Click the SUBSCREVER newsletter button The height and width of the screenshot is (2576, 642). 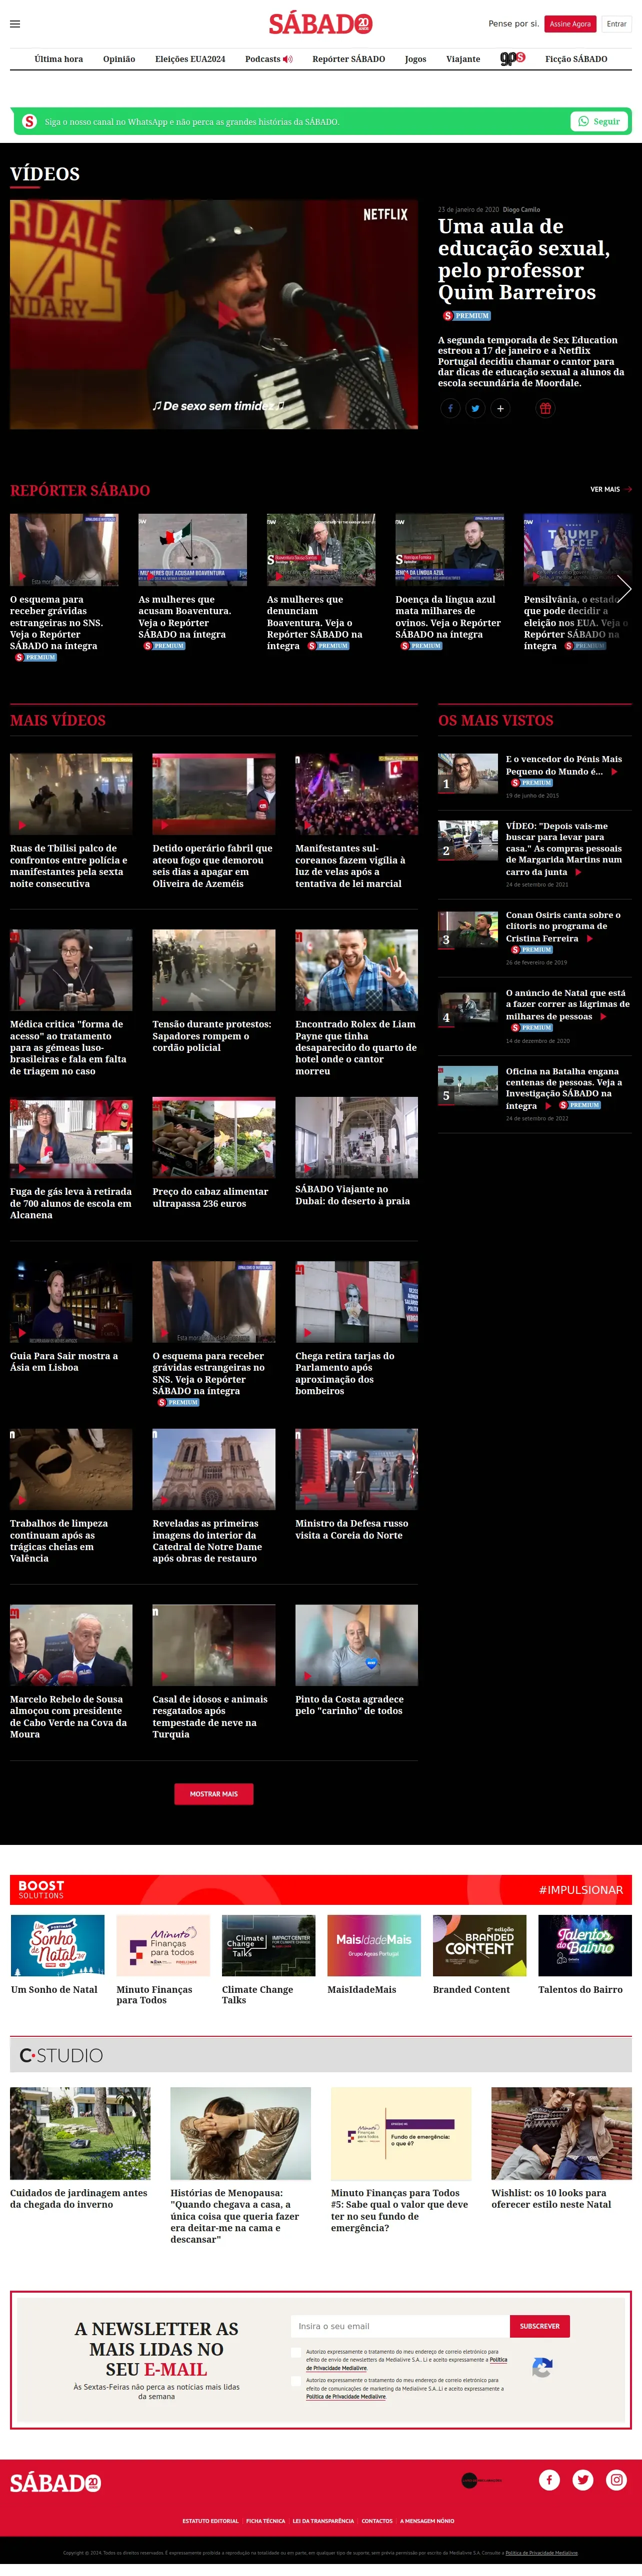coord(540,2326)
